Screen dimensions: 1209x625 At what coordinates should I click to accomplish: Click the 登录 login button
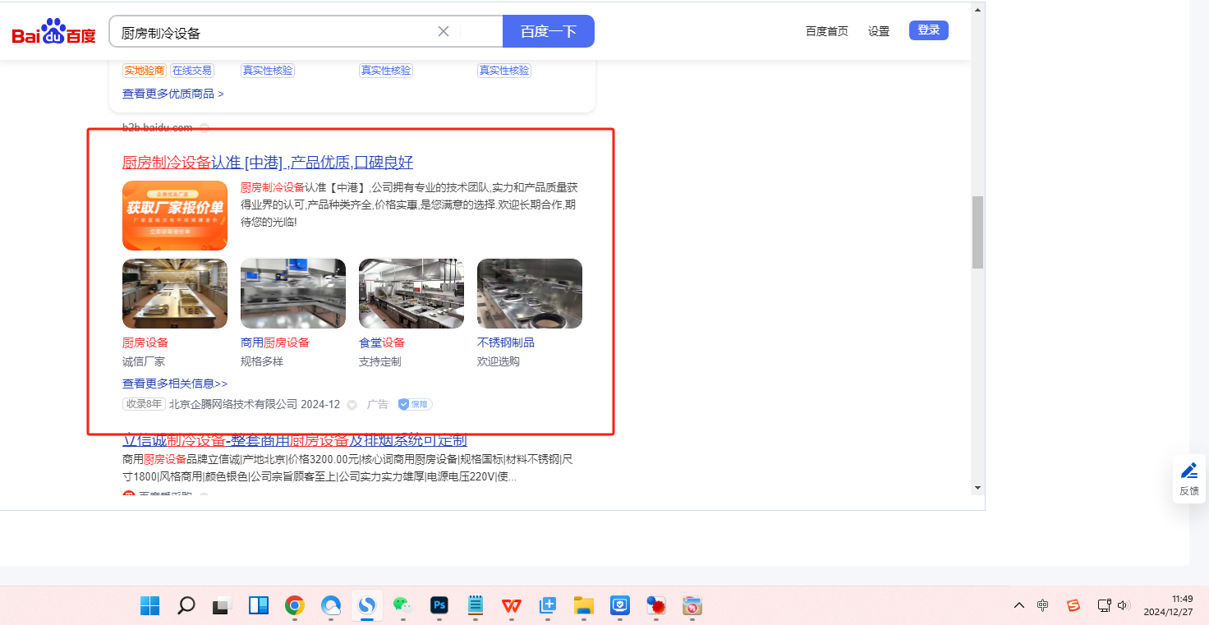pos(928,30)
